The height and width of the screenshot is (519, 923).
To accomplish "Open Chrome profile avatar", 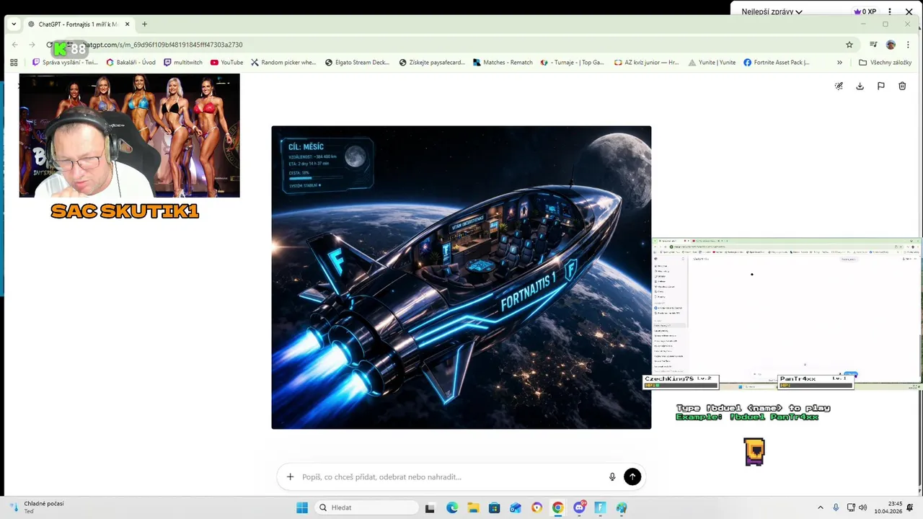I will (x=891, y=45).
